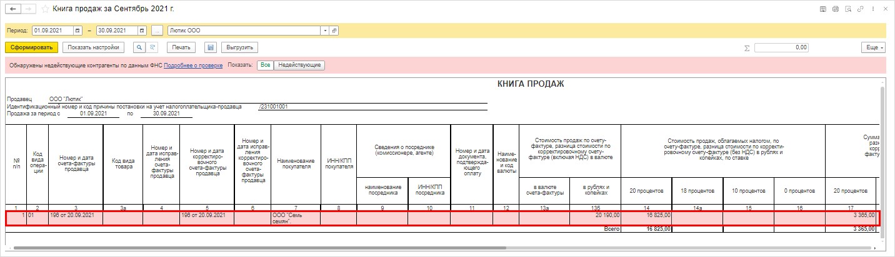Open calendar for end date 30.09.2021
This screenshot has width=895, height=257.
click(x=142, y=31)
